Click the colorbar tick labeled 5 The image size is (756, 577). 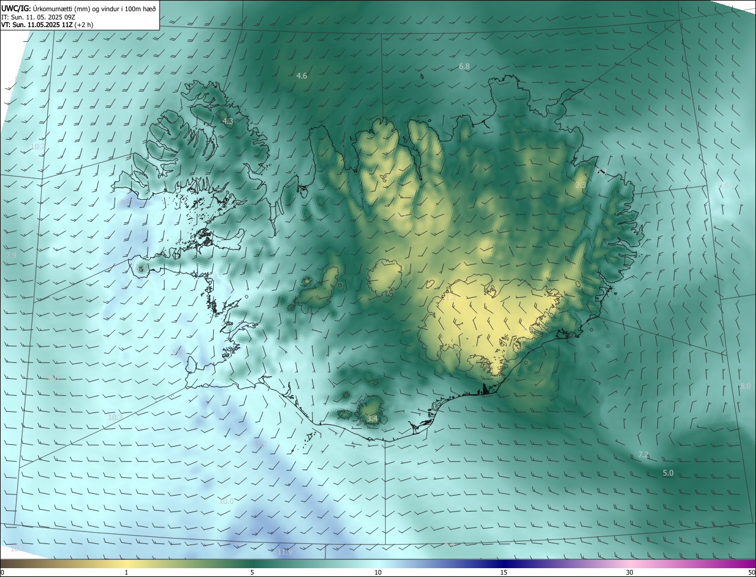pos(252,572)
